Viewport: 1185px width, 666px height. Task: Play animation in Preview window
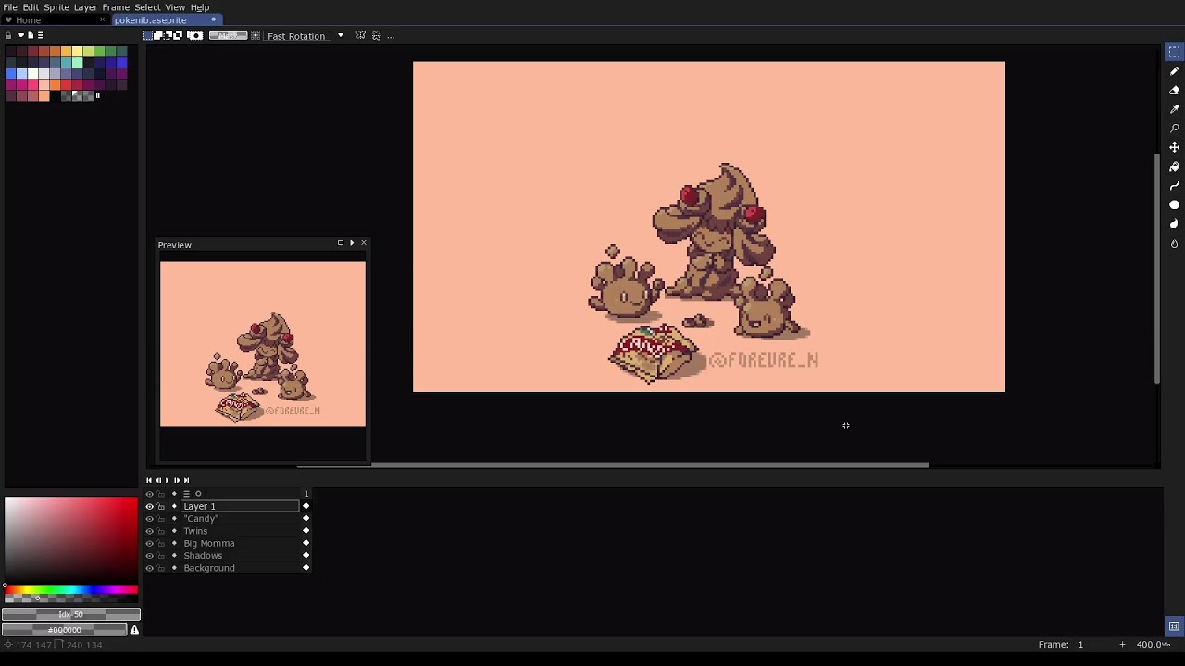pos(352,243)
